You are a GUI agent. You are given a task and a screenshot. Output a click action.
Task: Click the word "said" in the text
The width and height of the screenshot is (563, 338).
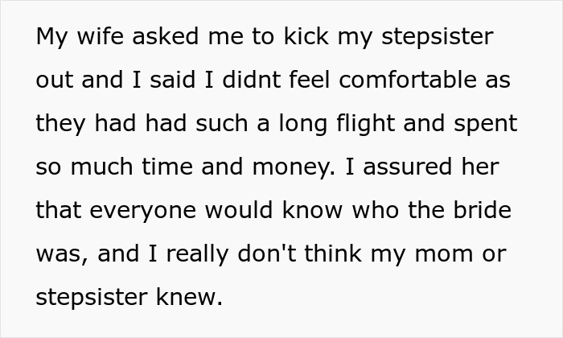(x=172, y=80)
